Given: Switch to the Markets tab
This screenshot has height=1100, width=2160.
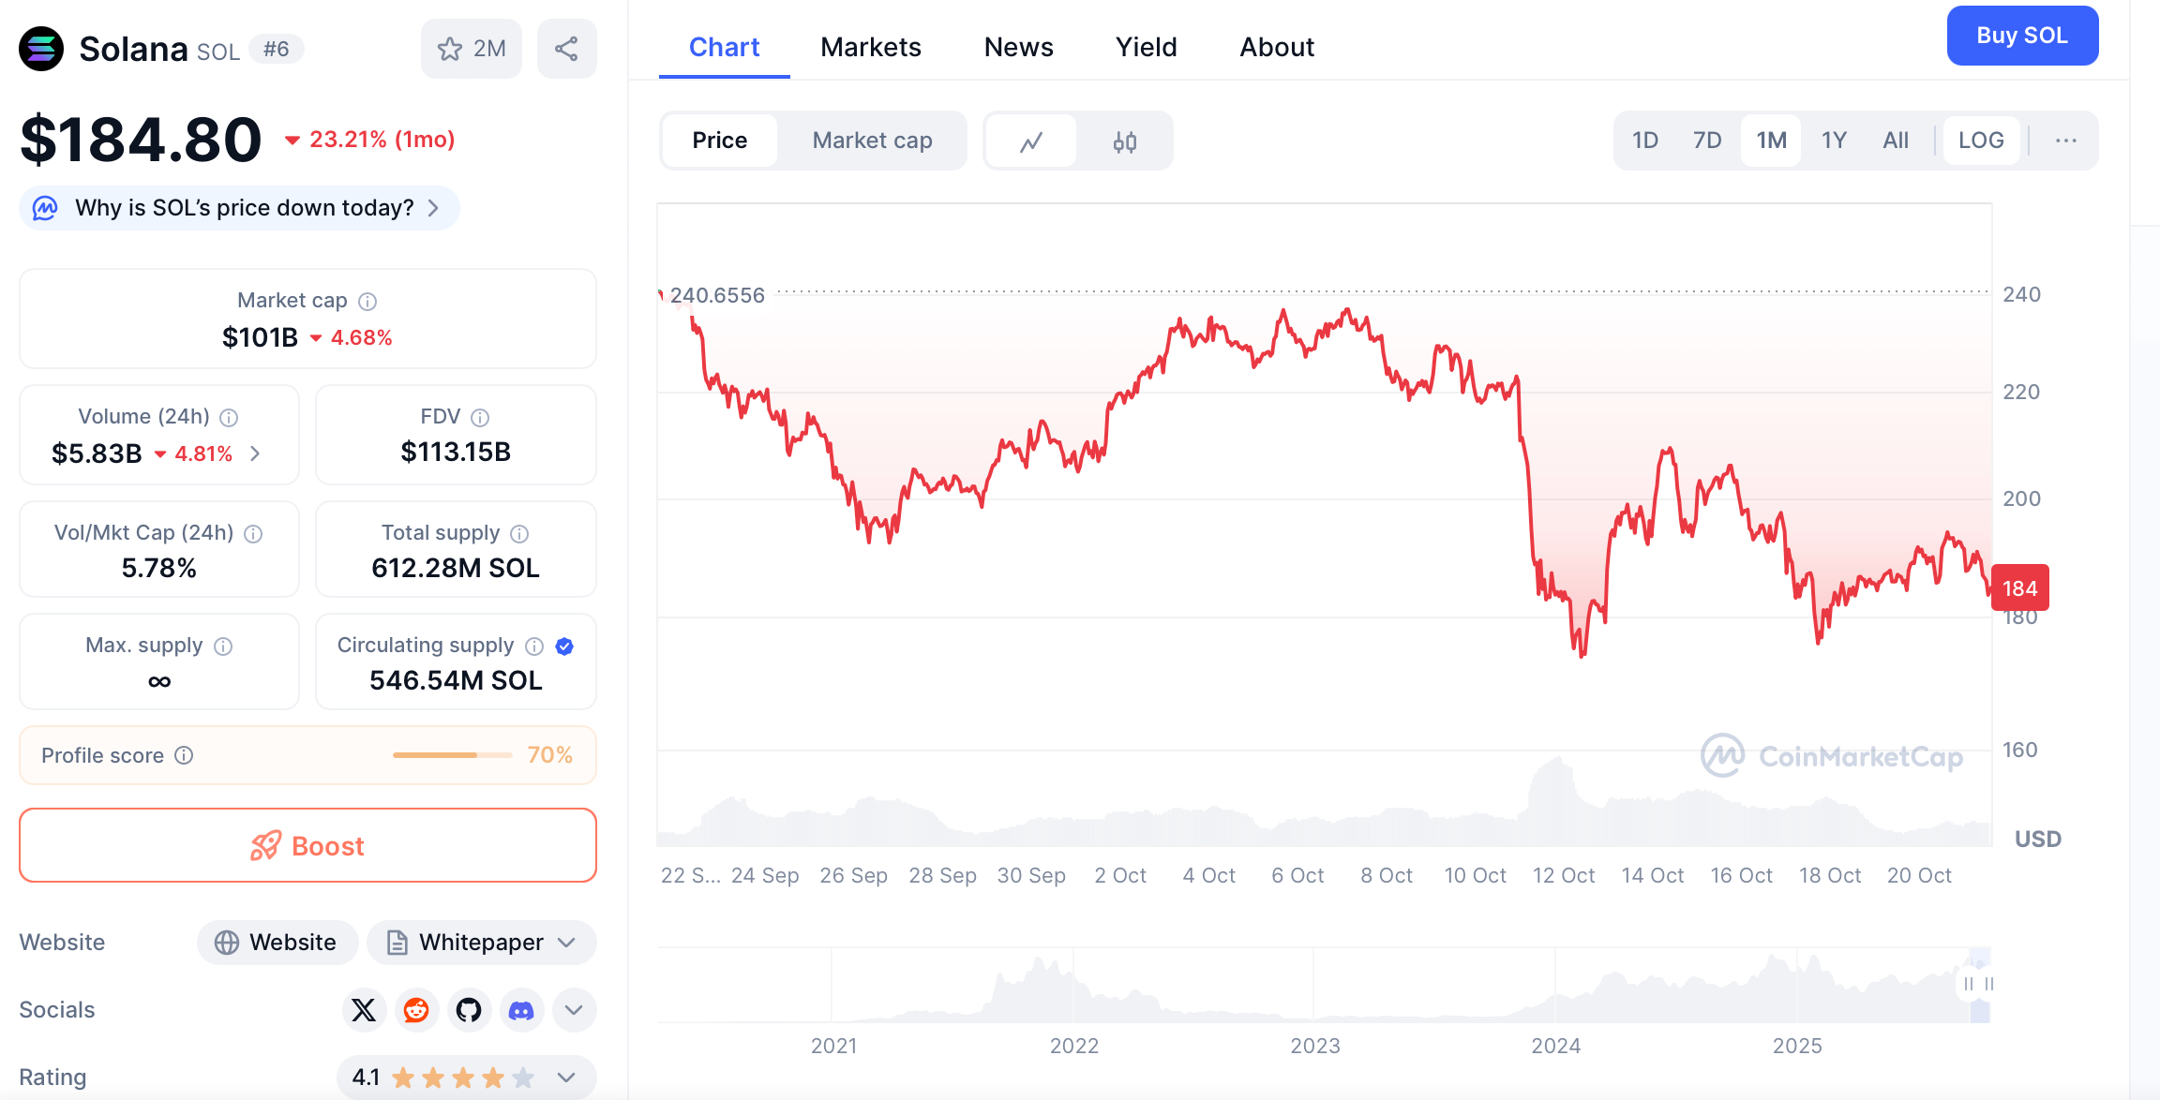Looking at the screenshot, I should pyautogui.click(x=870, y=47).
